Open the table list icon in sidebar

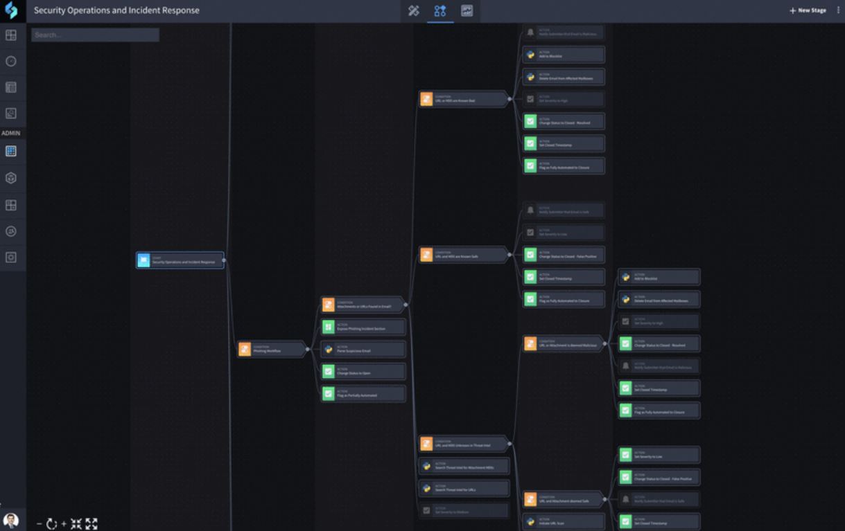11,87
